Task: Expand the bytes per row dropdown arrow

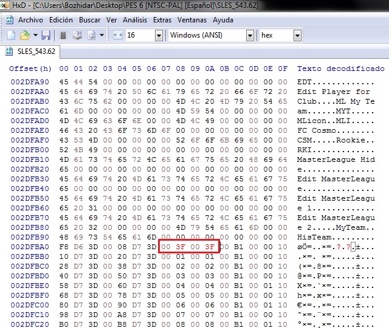Action: click(x=159, y=35)
